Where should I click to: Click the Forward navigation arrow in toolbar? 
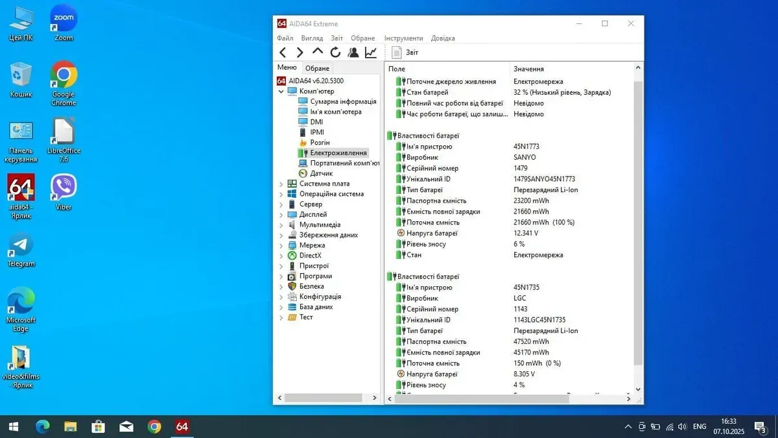[x=300, y=53]
